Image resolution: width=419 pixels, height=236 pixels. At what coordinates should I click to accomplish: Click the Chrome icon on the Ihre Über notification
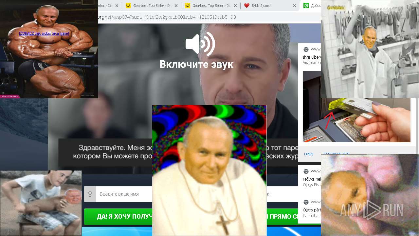(306, 49)
